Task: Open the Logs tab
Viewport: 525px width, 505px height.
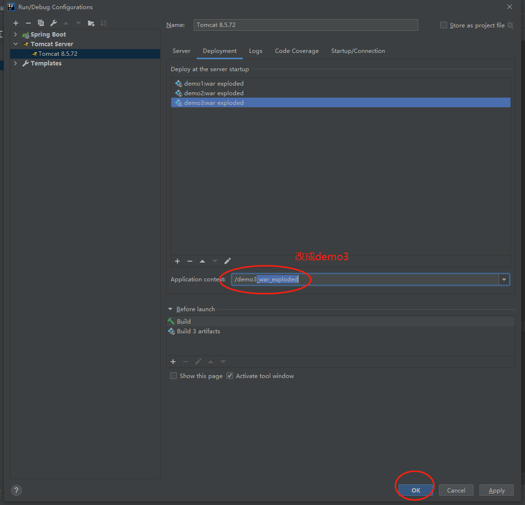Action: (255, 51)
